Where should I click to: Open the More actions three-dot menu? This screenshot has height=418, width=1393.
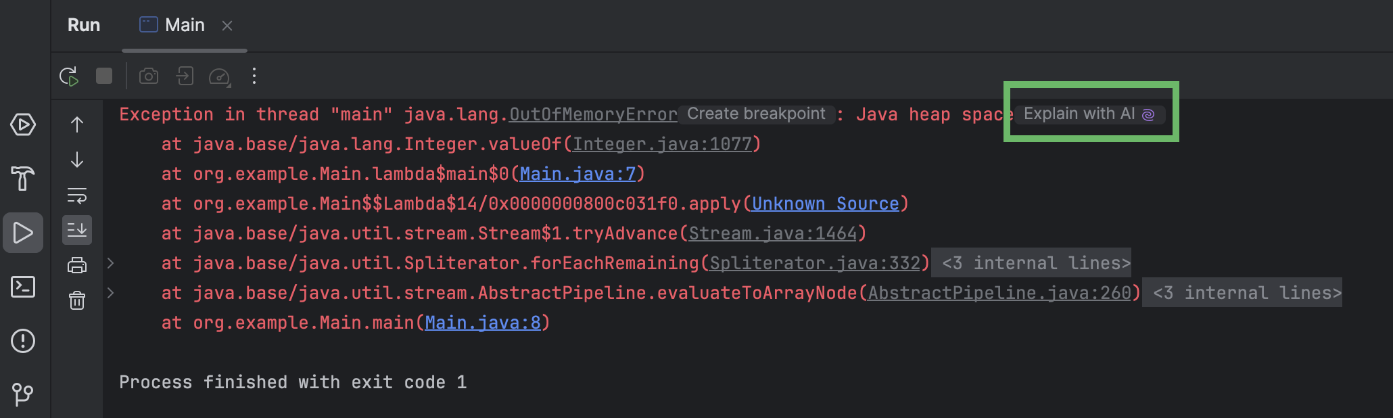click(x=254, y=76)
